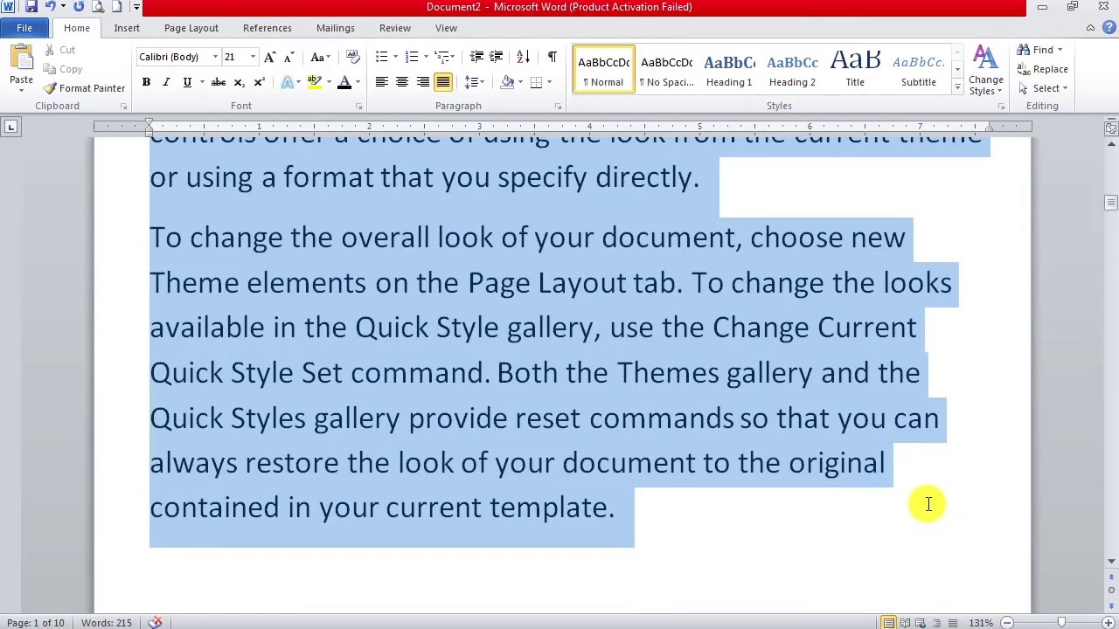Switch to Outline view in status bar
Image resolution: width=1119 pixels, height=629 pixels.
point(936,623)
